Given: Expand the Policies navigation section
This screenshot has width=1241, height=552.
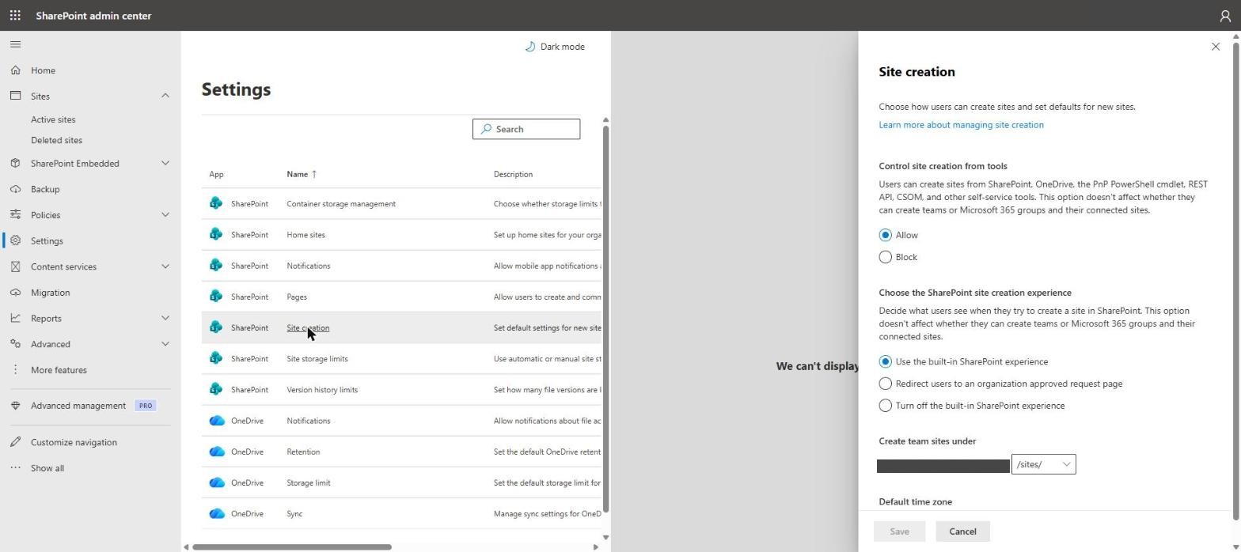Looking at the screenshot, I should pos(165,215).
